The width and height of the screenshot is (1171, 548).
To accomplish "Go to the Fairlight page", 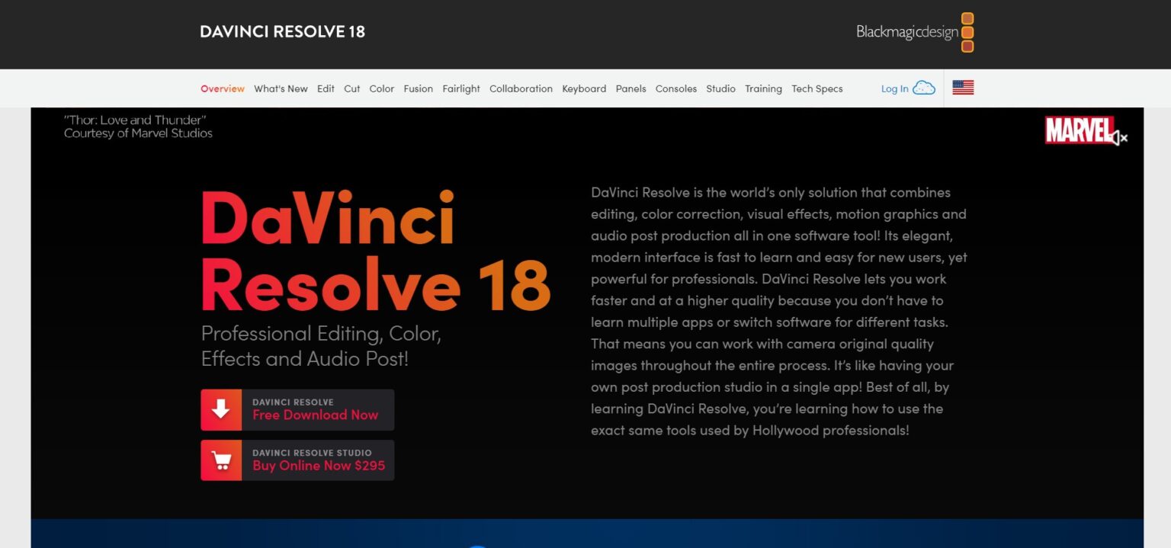I will [x=461, y=88].
